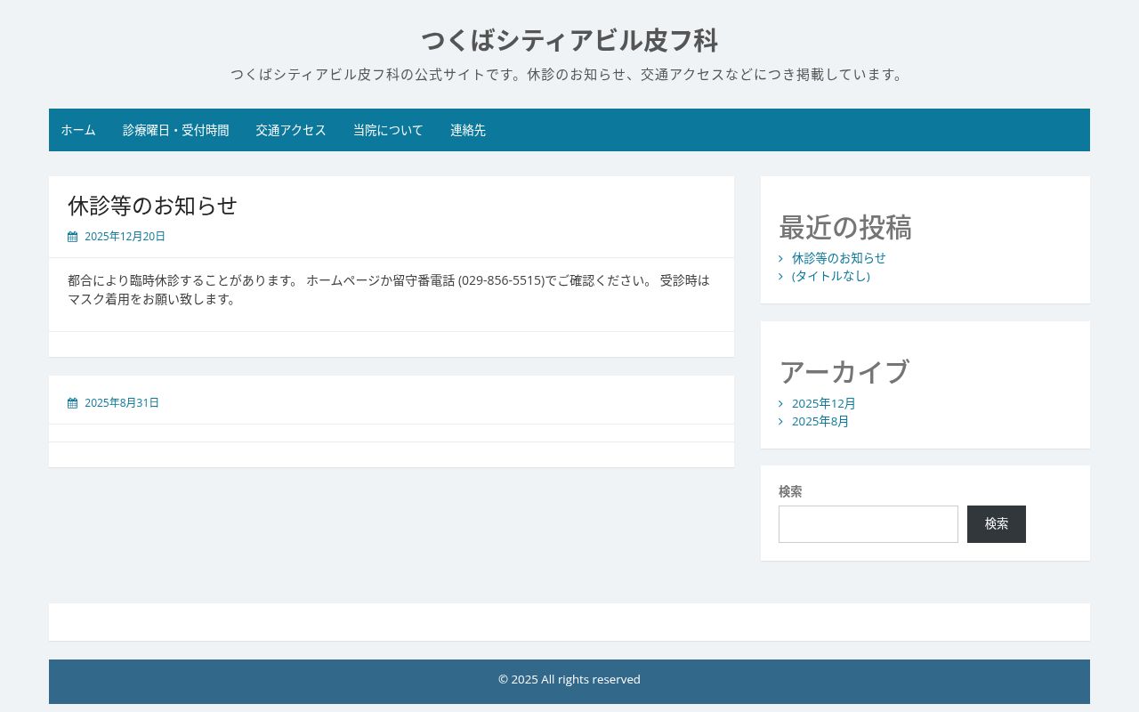Click the © 2025 All rights reserved footer text

click(x=569, y=680)
